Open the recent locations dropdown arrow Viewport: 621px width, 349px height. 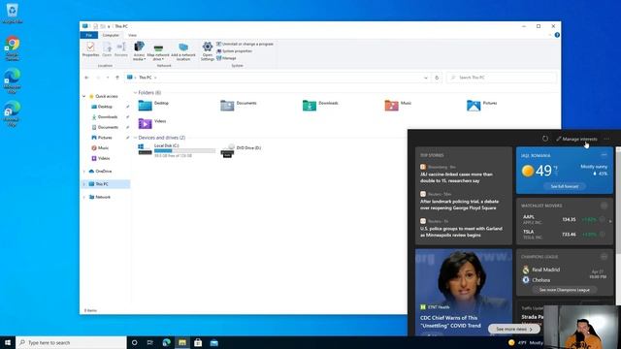[108, 78]
